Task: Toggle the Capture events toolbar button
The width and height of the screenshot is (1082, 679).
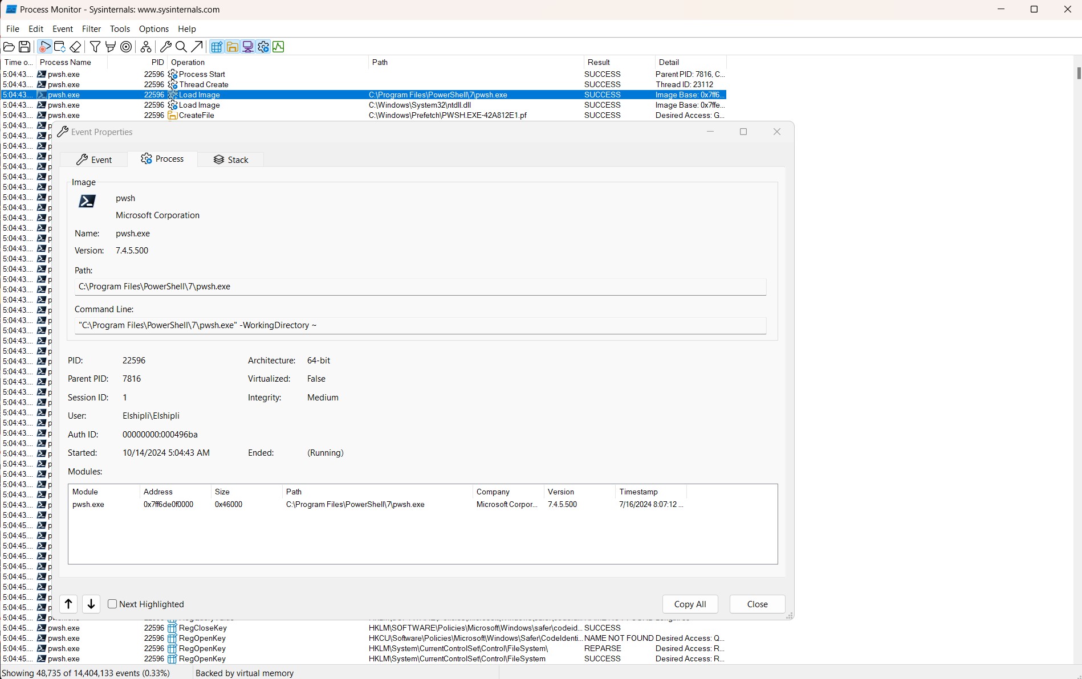Action: coord(44,47)
